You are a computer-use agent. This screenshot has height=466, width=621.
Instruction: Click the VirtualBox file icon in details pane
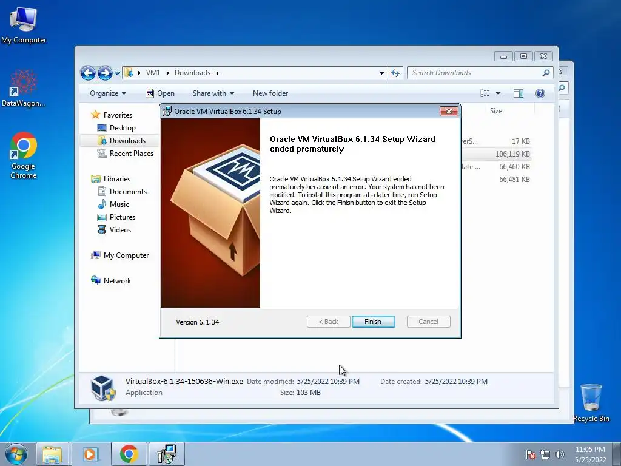point(103,388)
